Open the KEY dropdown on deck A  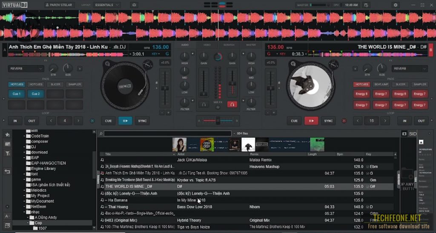tap(156, 54)
